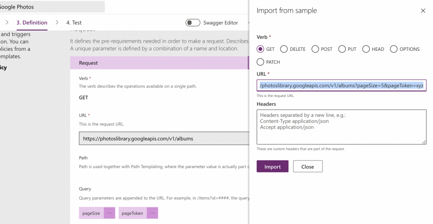Click the sample URL input field

pyautogui.click(x=341, y=86)
